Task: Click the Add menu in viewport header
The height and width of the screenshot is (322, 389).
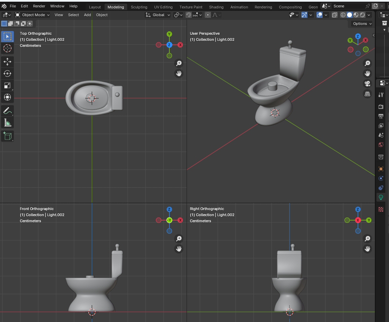Action: 87,15
